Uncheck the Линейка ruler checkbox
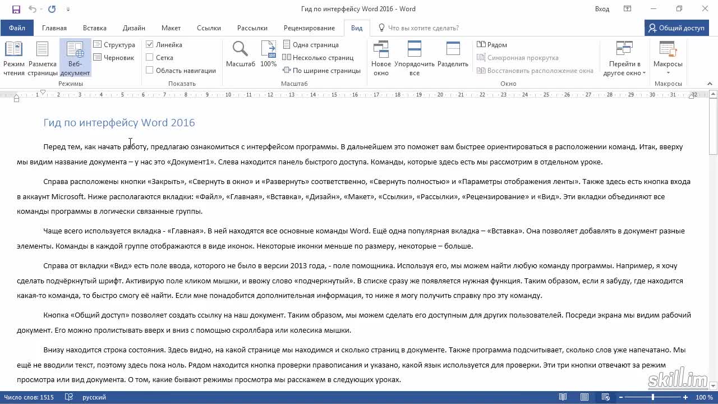 click(150, 44)
